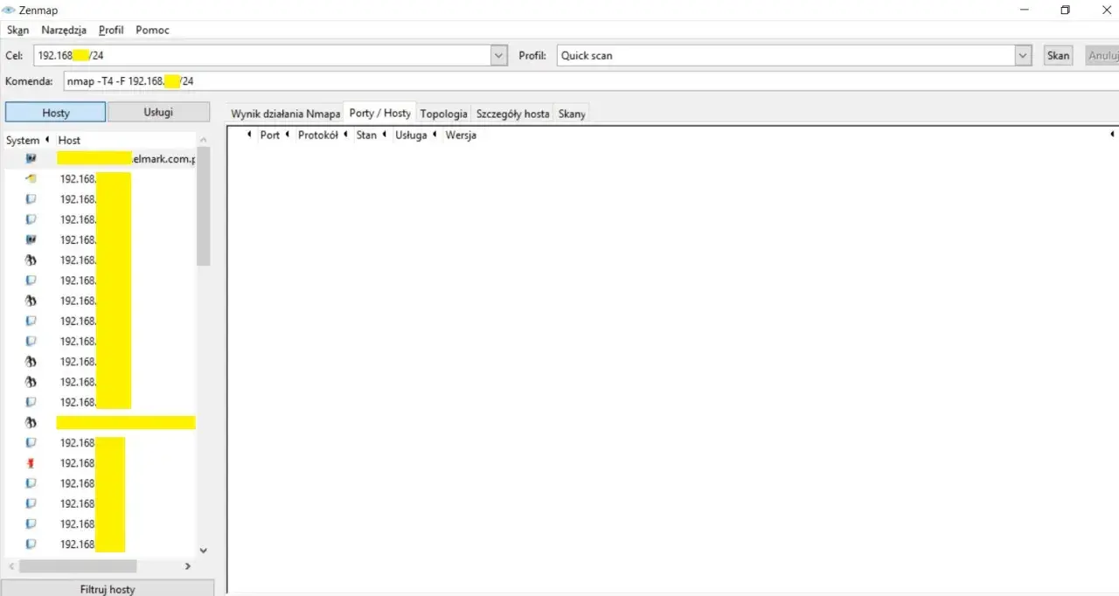The height and width of the screenshot is (596, 1119).
Task: Click the Anuluj cancel button
Action: [x=1102, y=55]
